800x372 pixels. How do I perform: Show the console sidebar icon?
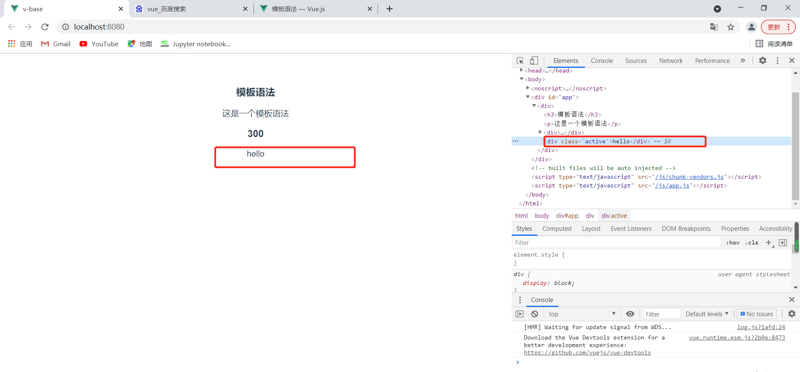(x=519, y=314)
